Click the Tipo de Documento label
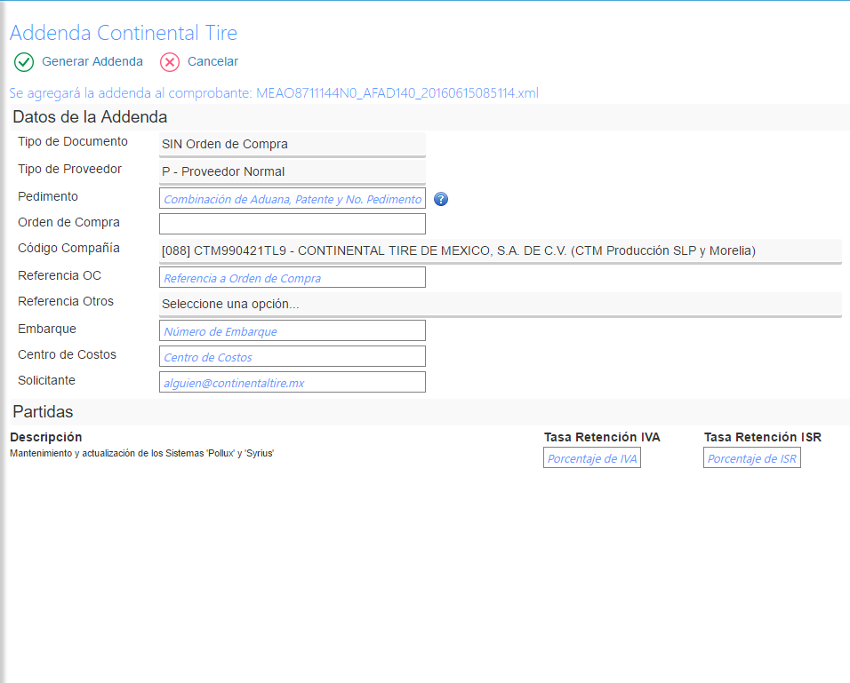850x683 pixels. (x=73, y=142)
